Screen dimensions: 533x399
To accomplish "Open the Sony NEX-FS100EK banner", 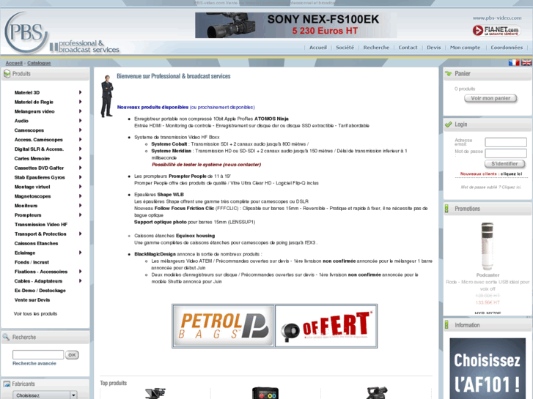I will pos(295,25).
